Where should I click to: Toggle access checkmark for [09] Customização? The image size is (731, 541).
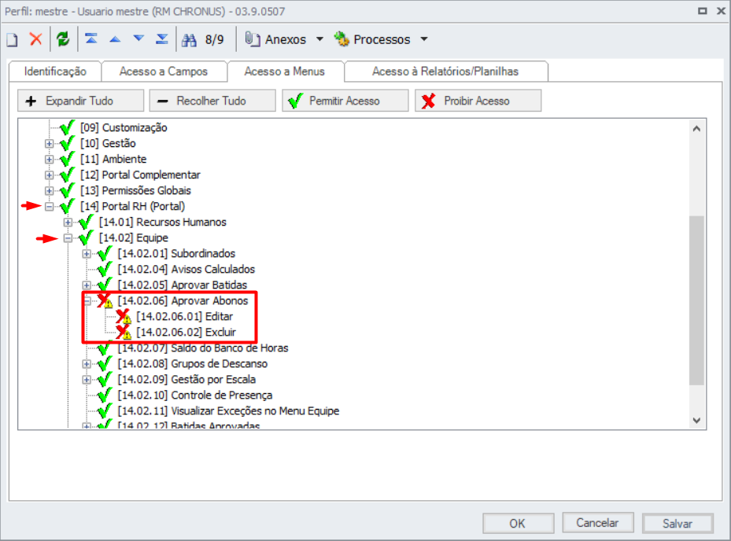pos(68,127)
